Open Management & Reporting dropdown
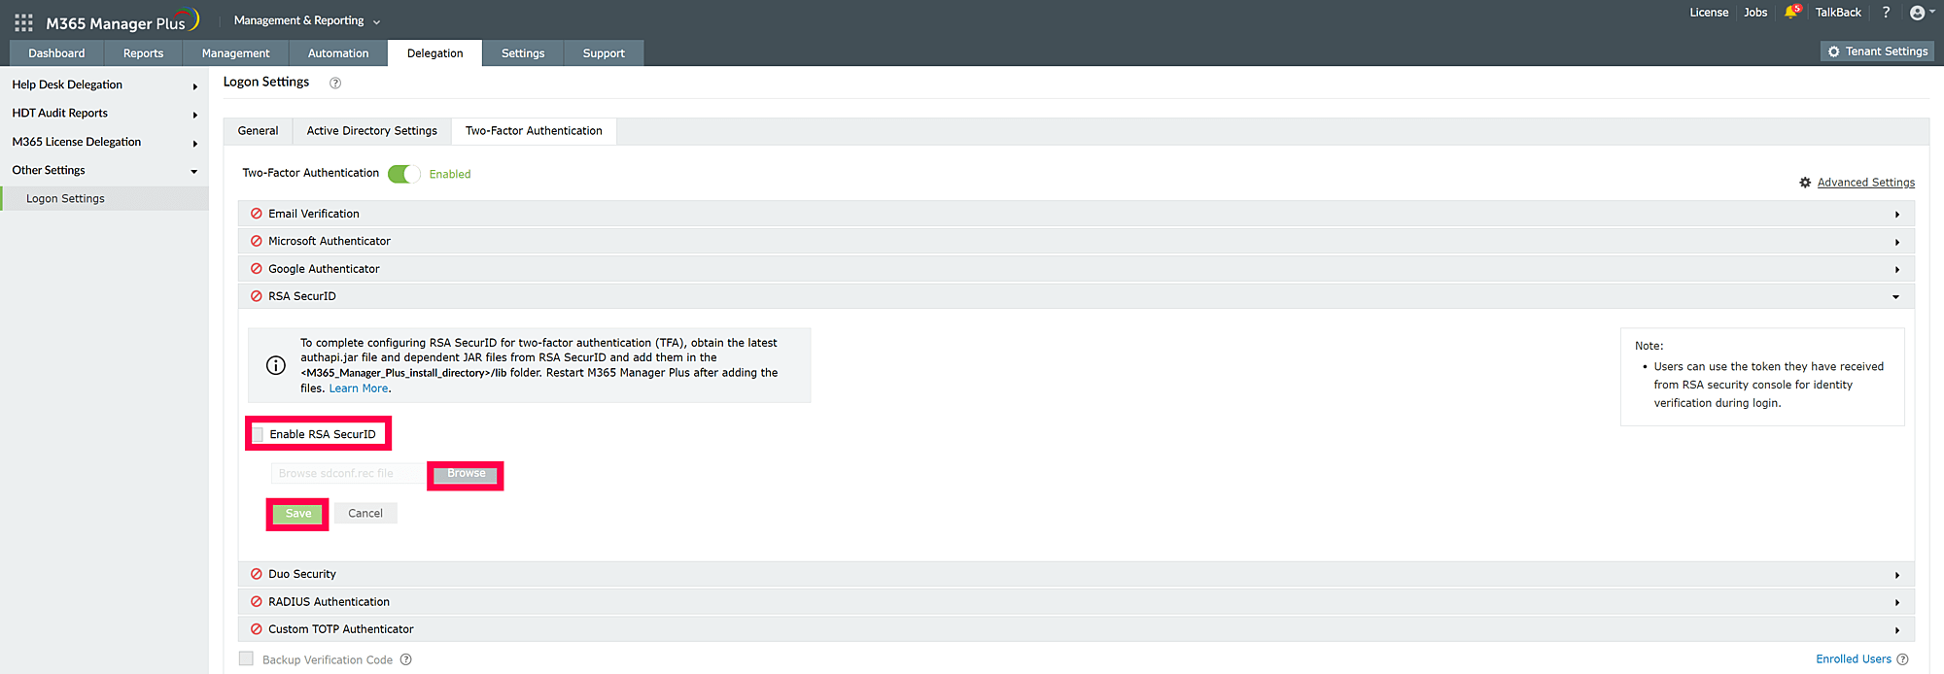Viewport: 1944px width, 674px height. (x=307, y=20)
